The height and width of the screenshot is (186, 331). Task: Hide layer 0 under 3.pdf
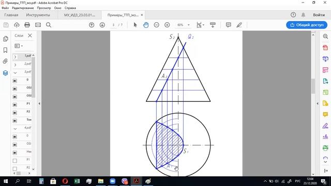point(15,81)
